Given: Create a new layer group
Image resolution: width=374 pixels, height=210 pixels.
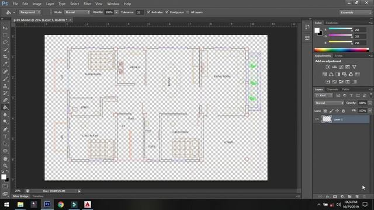Looking at the screenshot, I should point(349,197).
